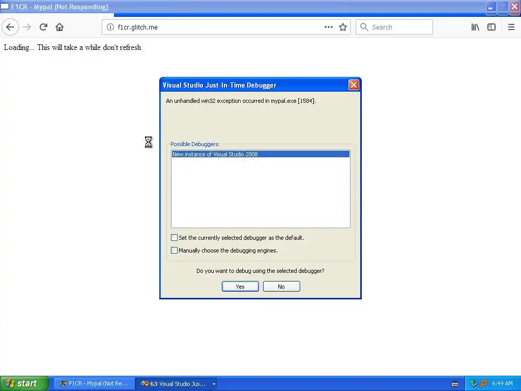Go back using the browser back arrow
The height and width of the screenshot is (391, 521).
click(x=10, y=27)
